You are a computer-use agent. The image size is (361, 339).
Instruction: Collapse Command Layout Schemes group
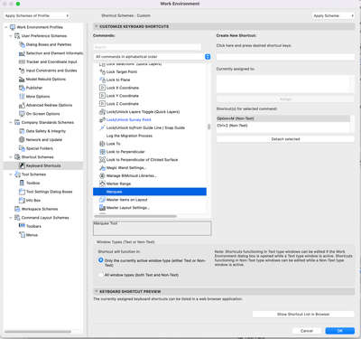(11, 218)
